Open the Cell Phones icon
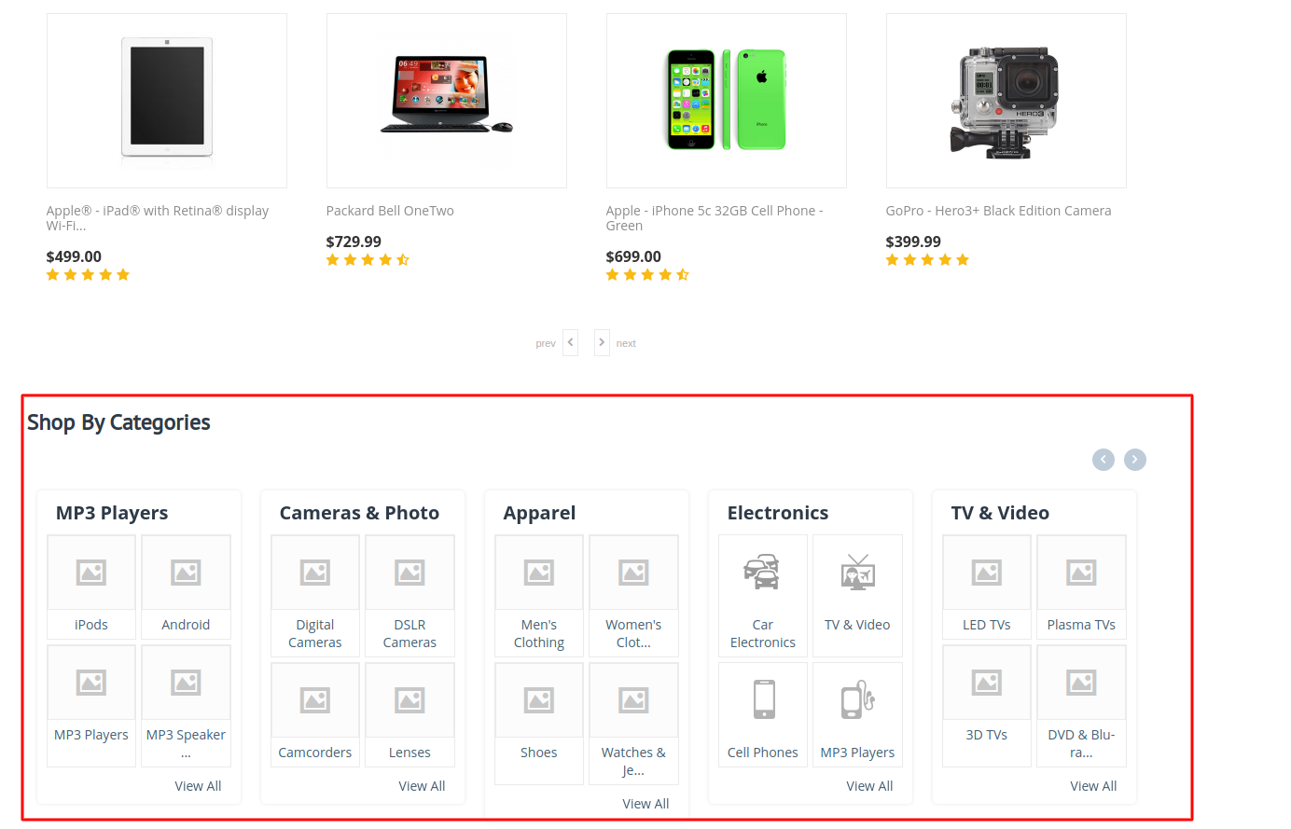Image resolution: width=1291 pixels, height=829 pixels. 763,699
